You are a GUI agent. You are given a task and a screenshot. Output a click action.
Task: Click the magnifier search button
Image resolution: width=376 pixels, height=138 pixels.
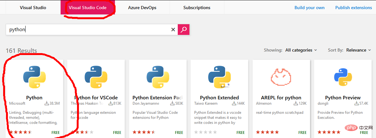point(184,30)
